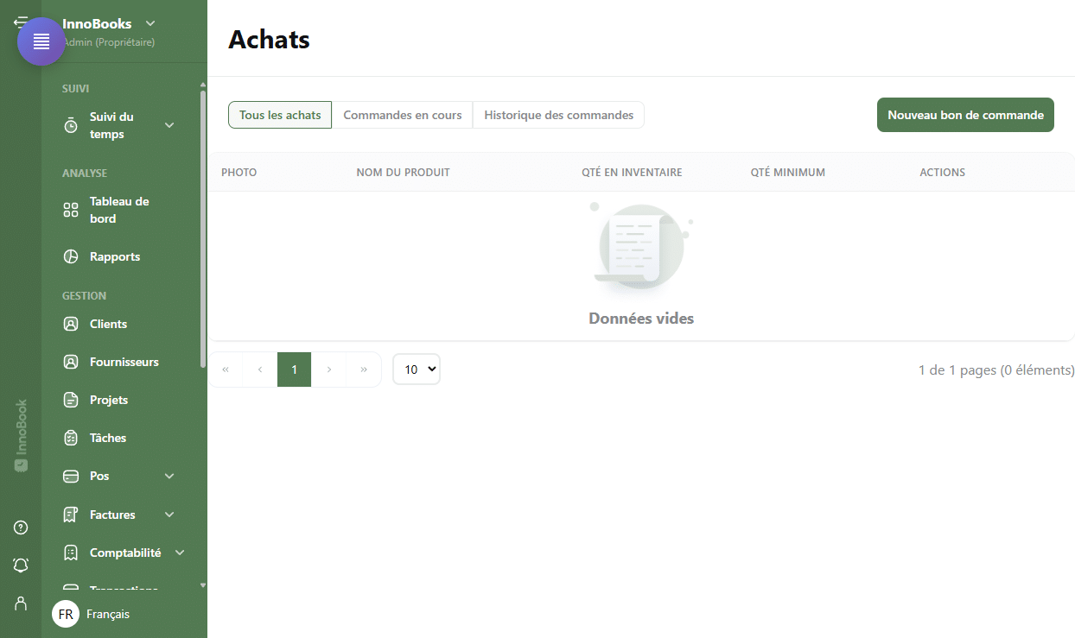Expand the Pos submenu chevron
The width and height of the screenshot is (1075, 638).
(169, 476)
